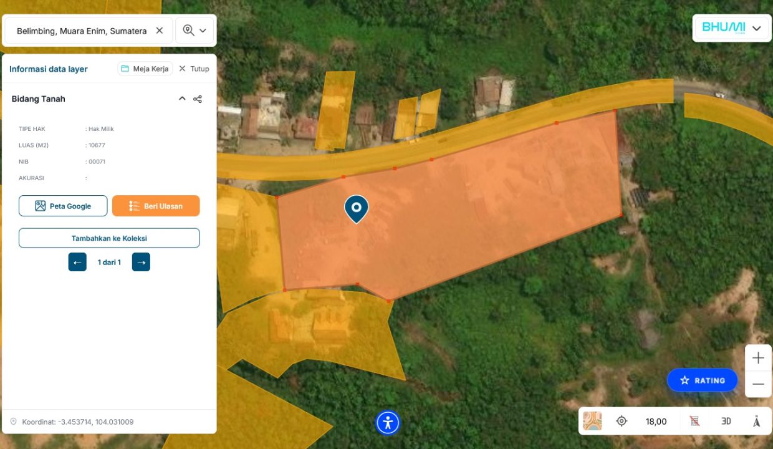Click the Informasi data layer title
Screen dimensions: 773x449
point(49,69)
